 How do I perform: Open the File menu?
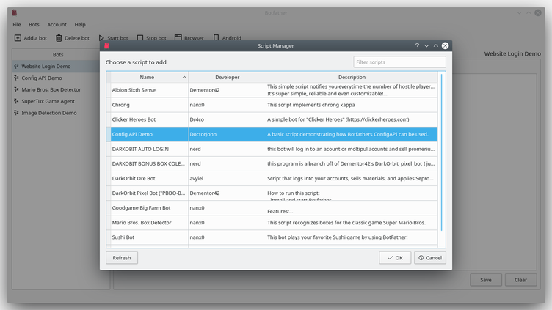17,25
